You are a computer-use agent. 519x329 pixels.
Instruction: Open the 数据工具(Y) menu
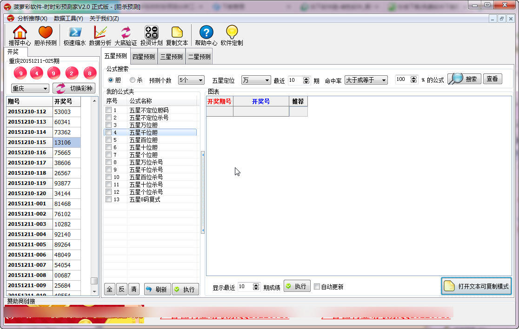point(68,18)
